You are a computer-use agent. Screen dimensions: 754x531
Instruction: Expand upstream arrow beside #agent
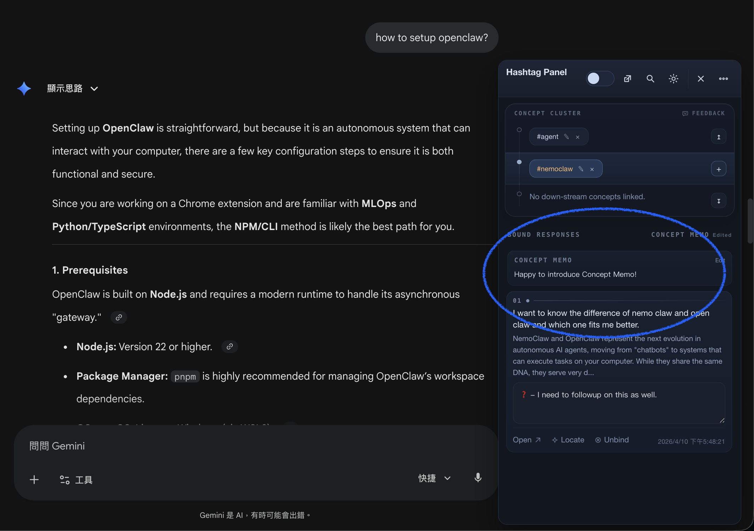point(719,137)
